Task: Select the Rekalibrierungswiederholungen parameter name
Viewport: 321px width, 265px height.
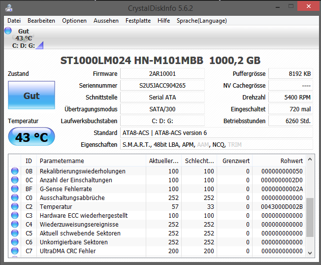Action: coord(83,171)
